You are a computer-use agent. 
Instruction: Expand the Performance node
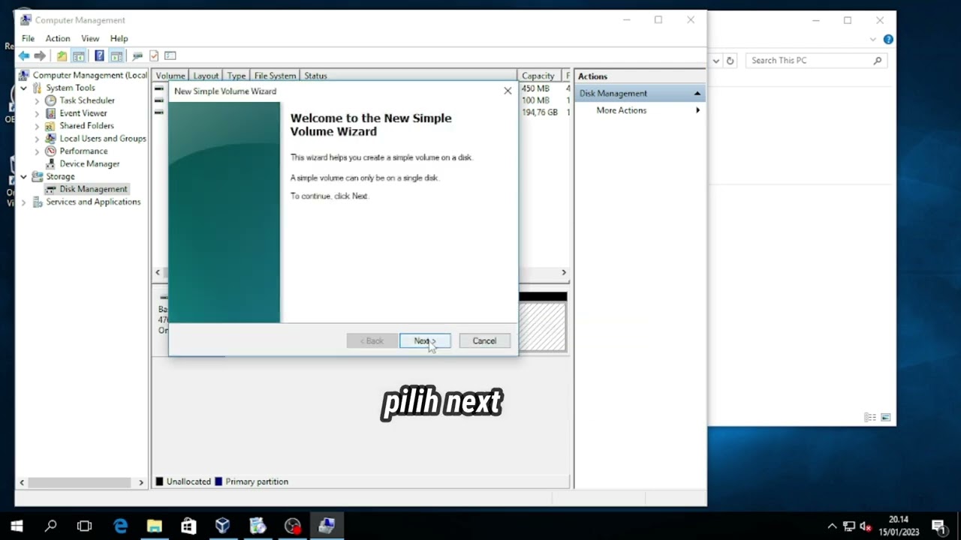coord(37,151)
